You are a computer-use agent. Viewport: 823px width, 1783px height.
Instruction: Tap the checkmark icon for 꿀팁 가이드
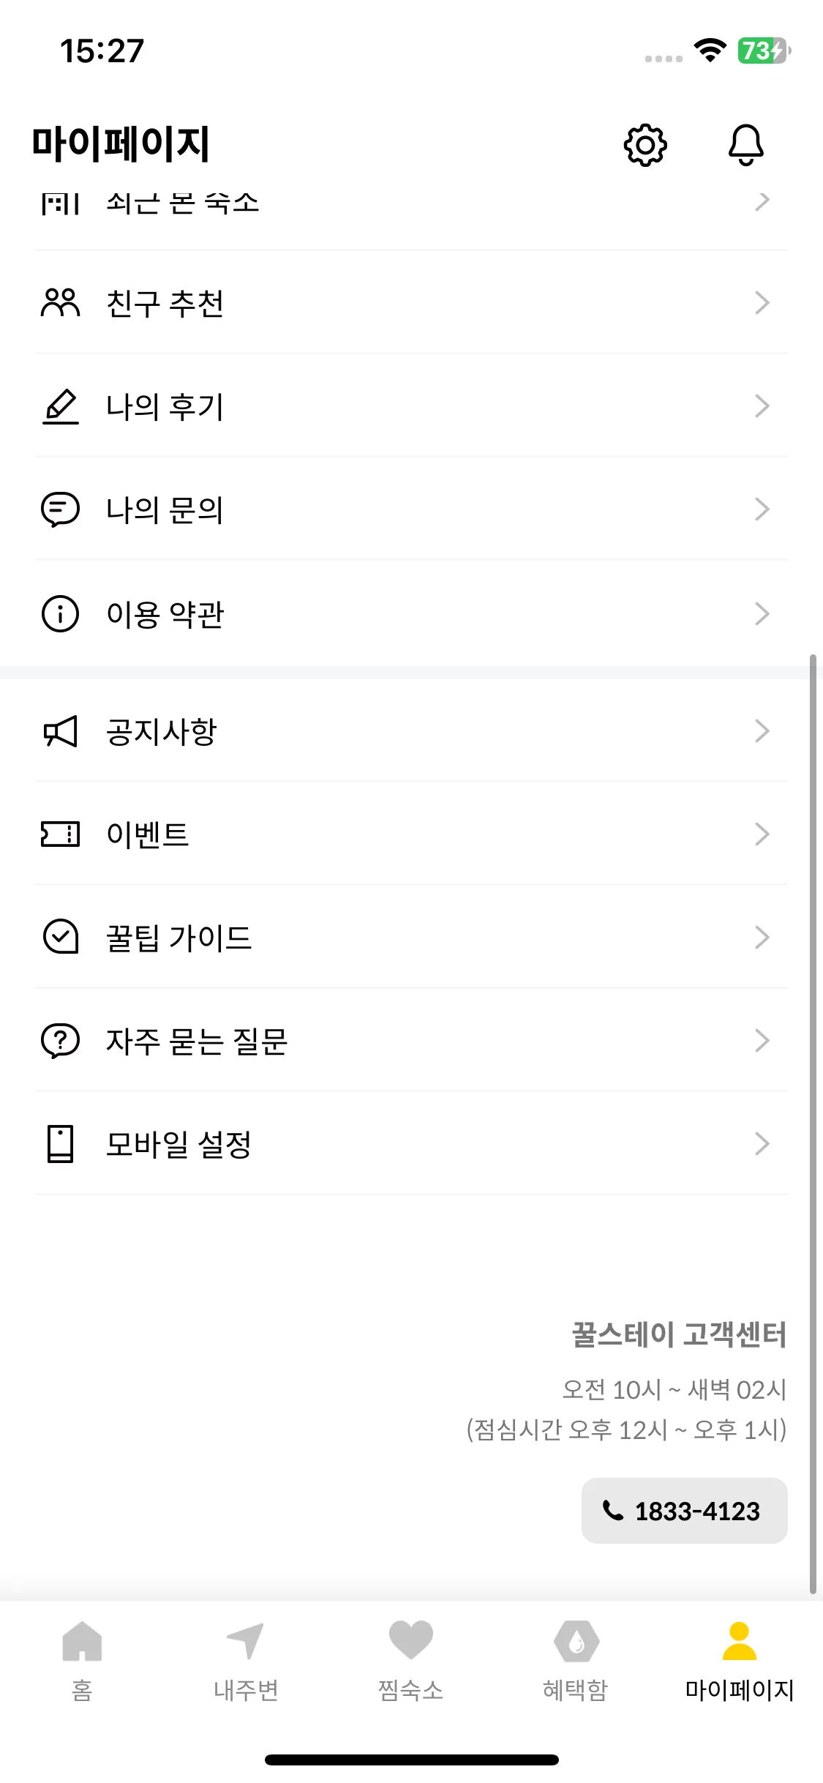coord(60,937)
